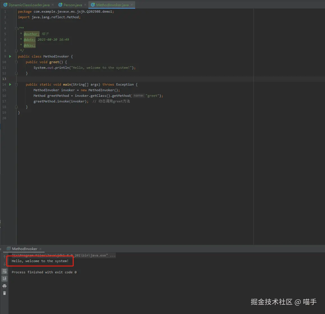This screenshot has width=325, height=314.
Task: Select the MethodInvoker.java editor tab
Action: pyautogui.click(x=112, y=5)
